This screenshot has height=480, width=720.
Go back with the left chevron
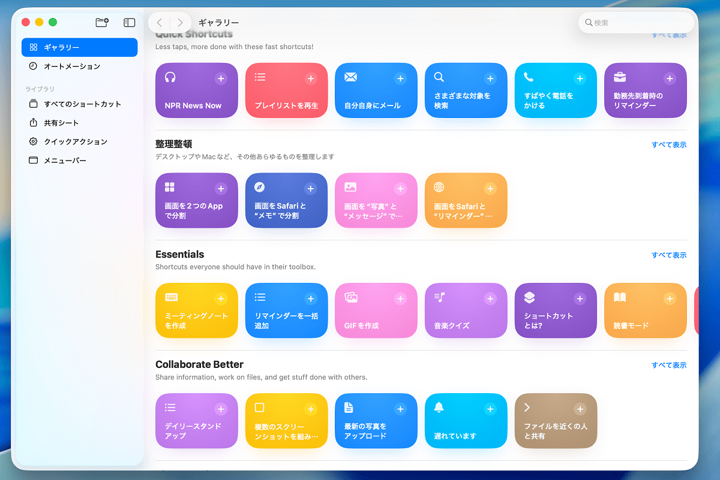159,23
